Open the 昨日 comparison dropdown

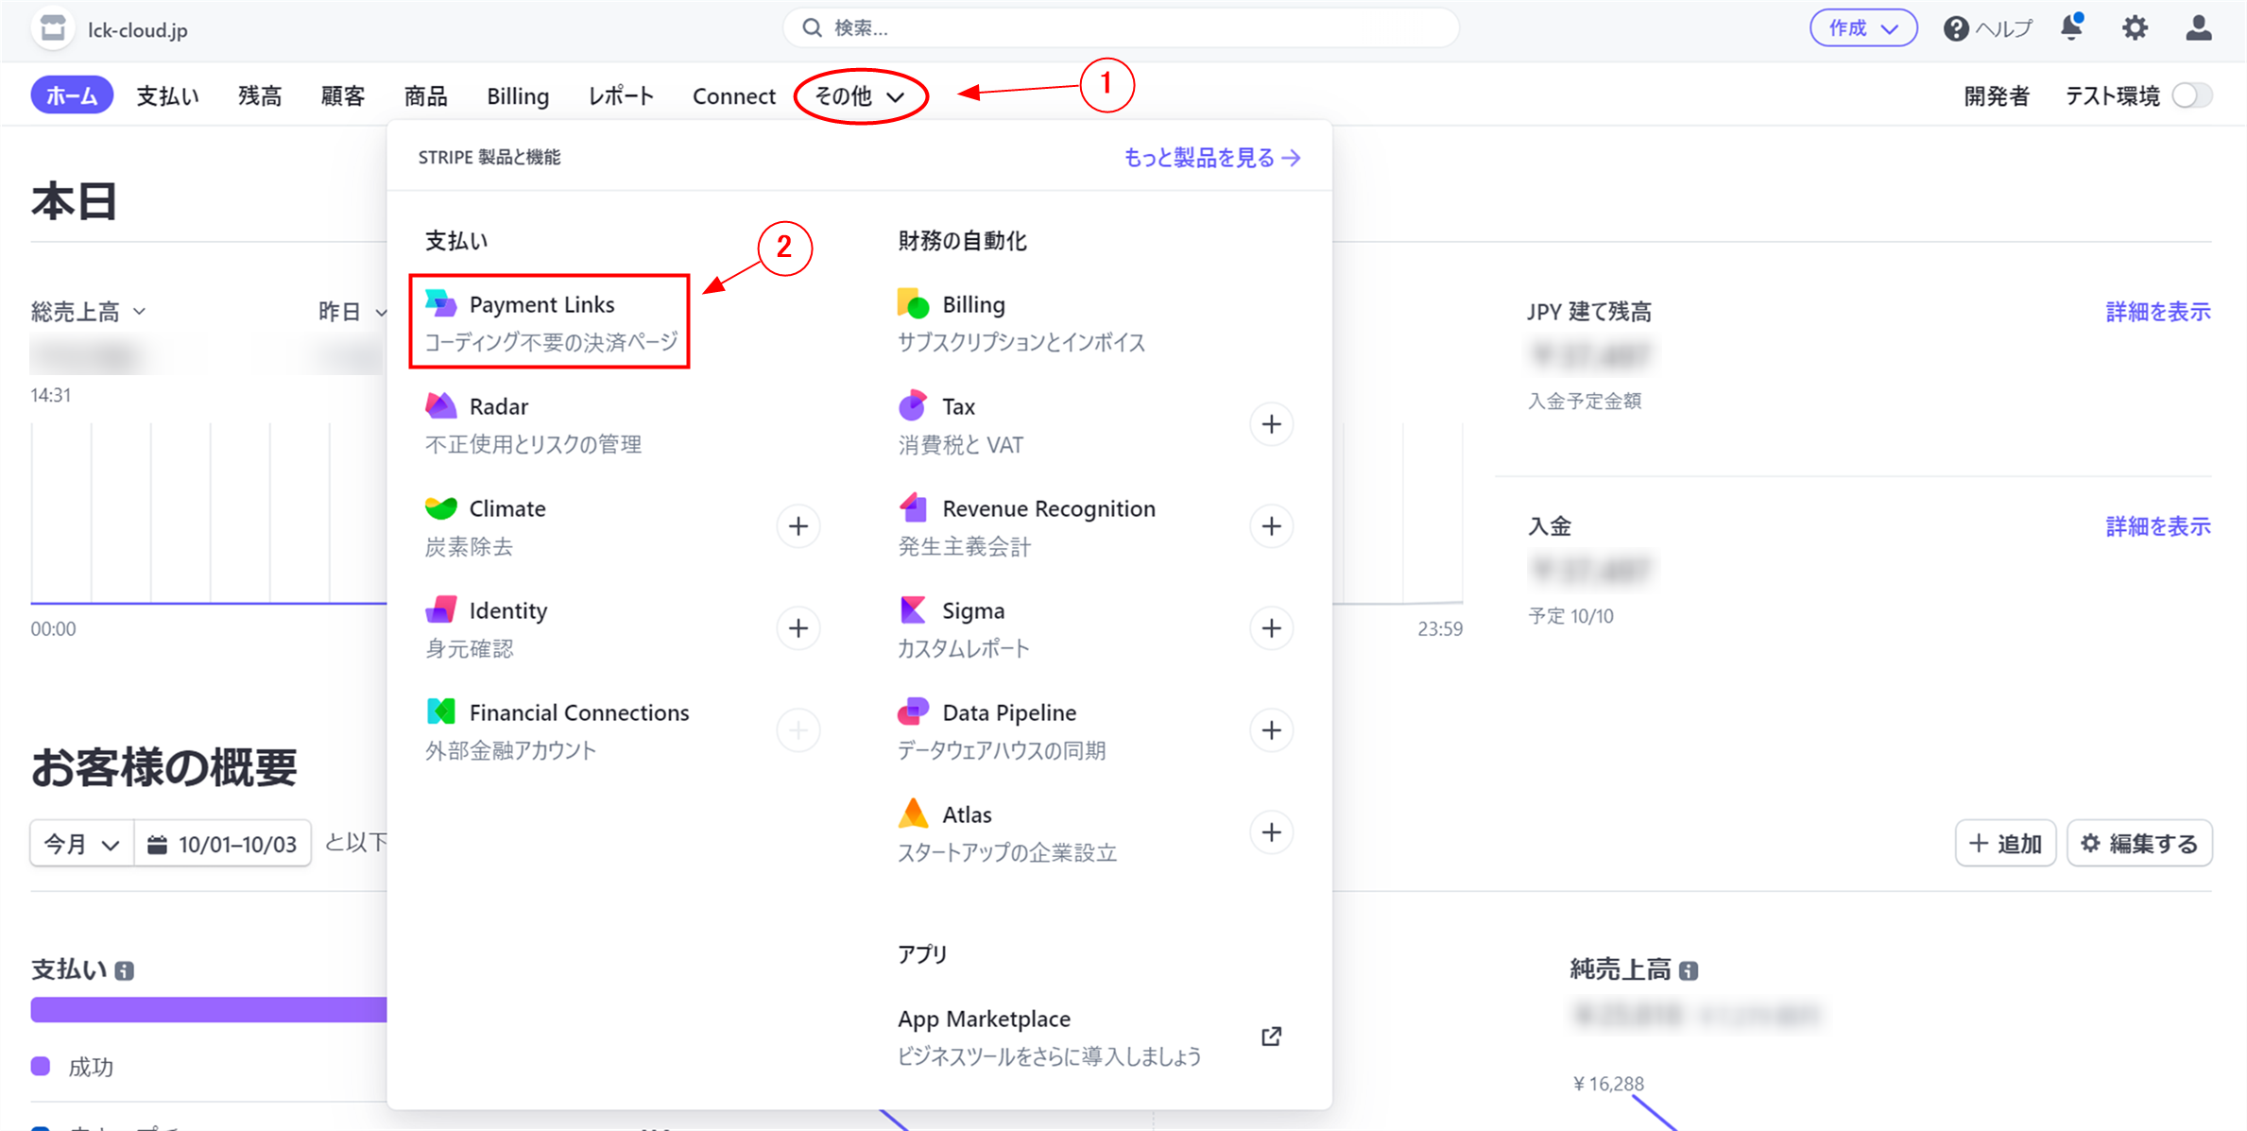(352, 312)
